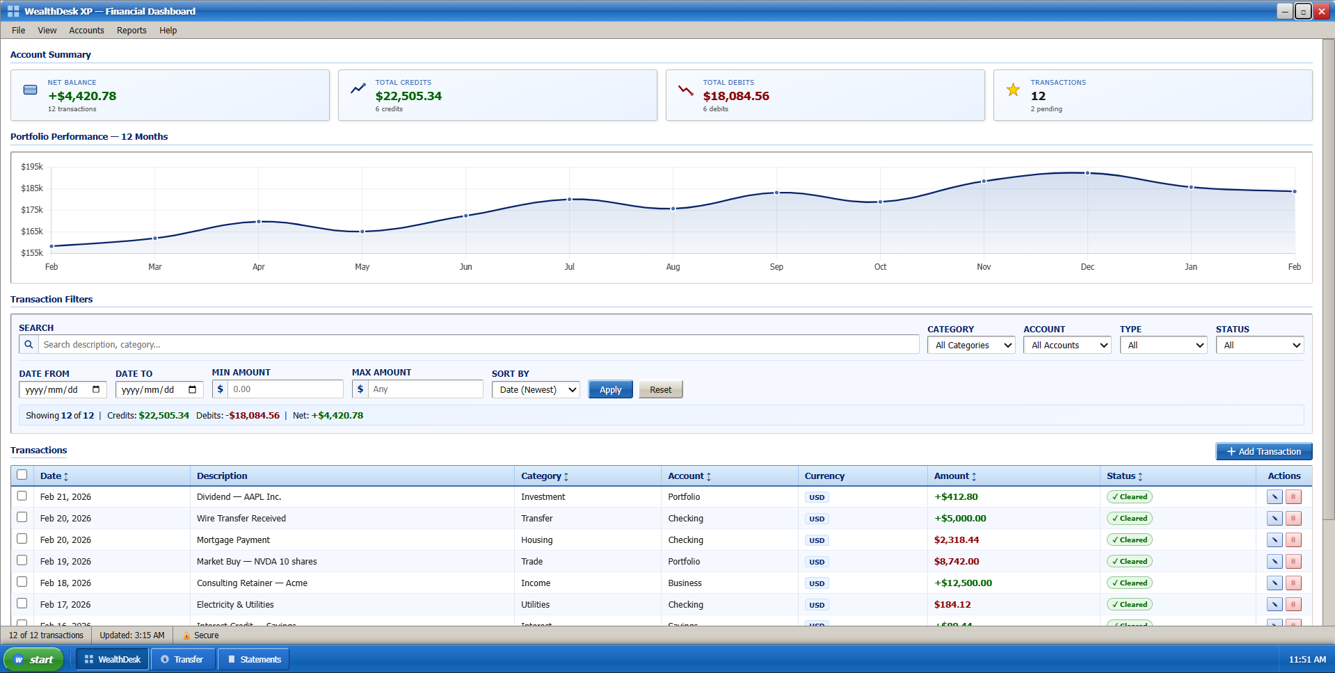1335x673 pixels.
Task: Expand the Account filter dropdown
Action: click(1067, 345)
